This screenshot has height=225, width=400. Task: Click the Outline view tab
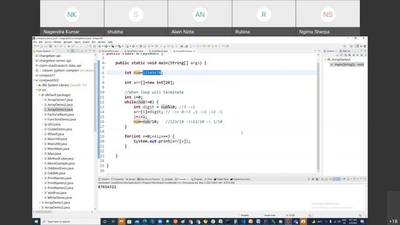click(x=329, y=51)
